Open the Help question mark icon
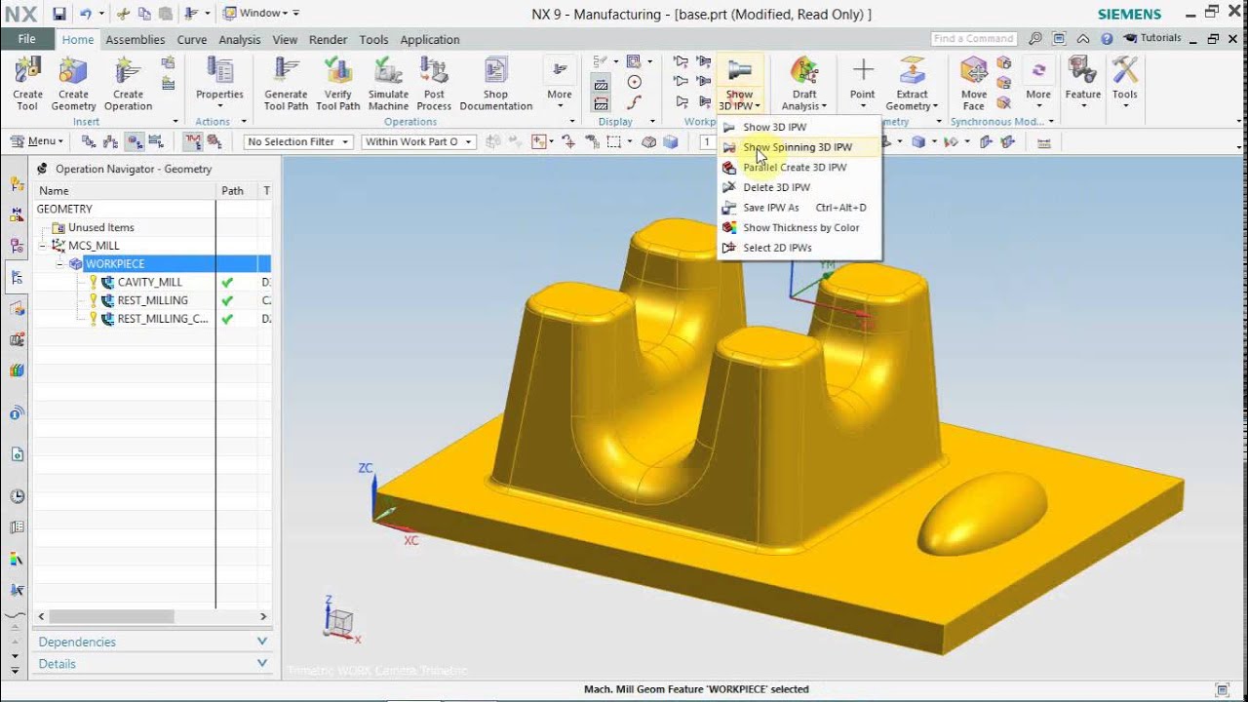1248x702 pixels. [1107, 39]
